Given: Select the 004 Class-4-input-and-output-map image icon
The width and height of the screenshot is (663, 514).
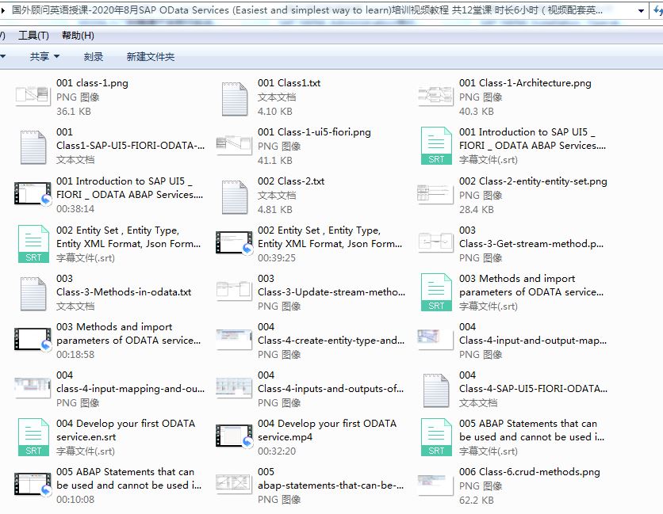Looking at the screenshot, I should tap(435, 339).
